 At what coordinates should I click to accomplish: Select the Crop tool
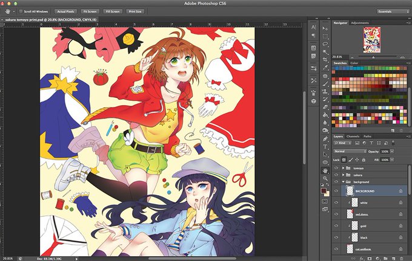[x=325, y=60]
